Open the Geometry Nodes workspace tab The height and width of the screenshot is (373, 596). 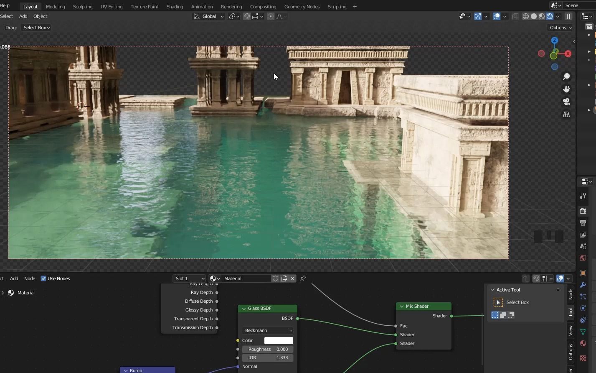(x=302, y=7)
